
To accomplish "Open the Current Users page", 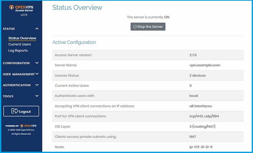I will click(x=20, y=44).
